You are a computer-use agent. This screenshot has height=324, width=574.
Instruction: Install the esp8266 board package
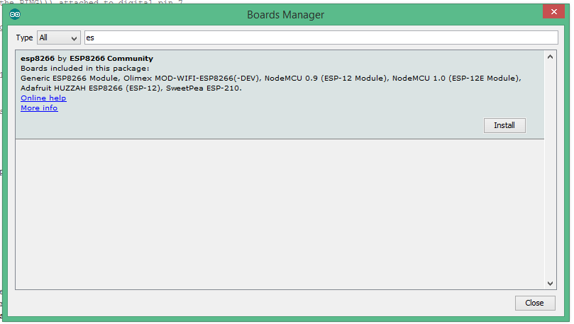coord(504,125)
